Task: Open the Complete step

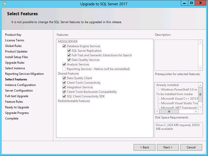Action: click(12, 118)
